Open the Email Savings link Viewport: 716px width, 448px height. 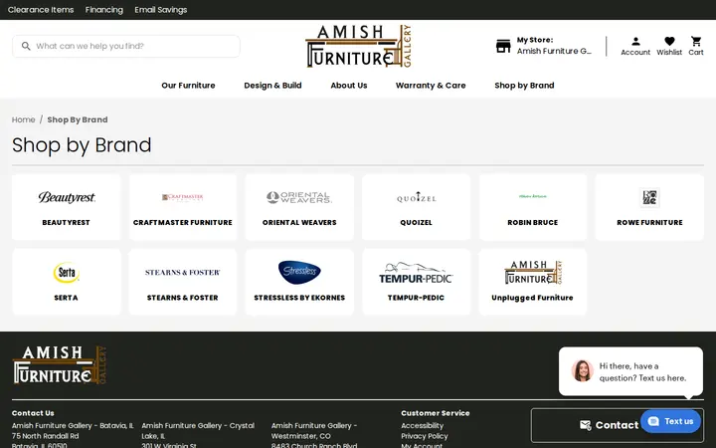tap(161, 10)
